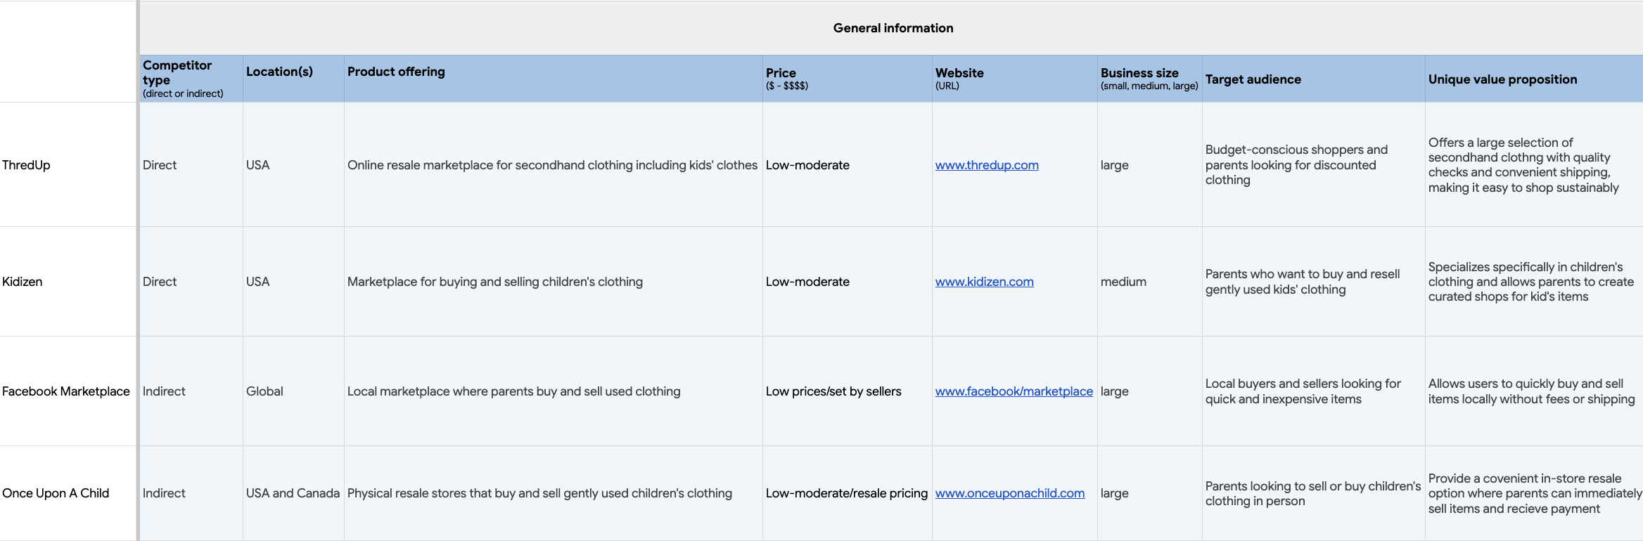Open the www.thredup.com link
This screenshot has width=1643, height=541.
coord(987,165)
